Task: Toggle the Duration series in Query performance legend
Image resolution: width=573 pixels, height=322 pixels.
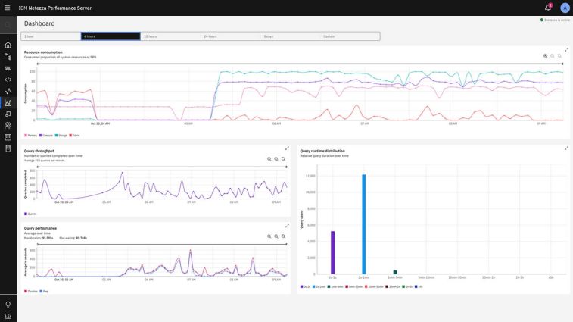Action: 31,291
